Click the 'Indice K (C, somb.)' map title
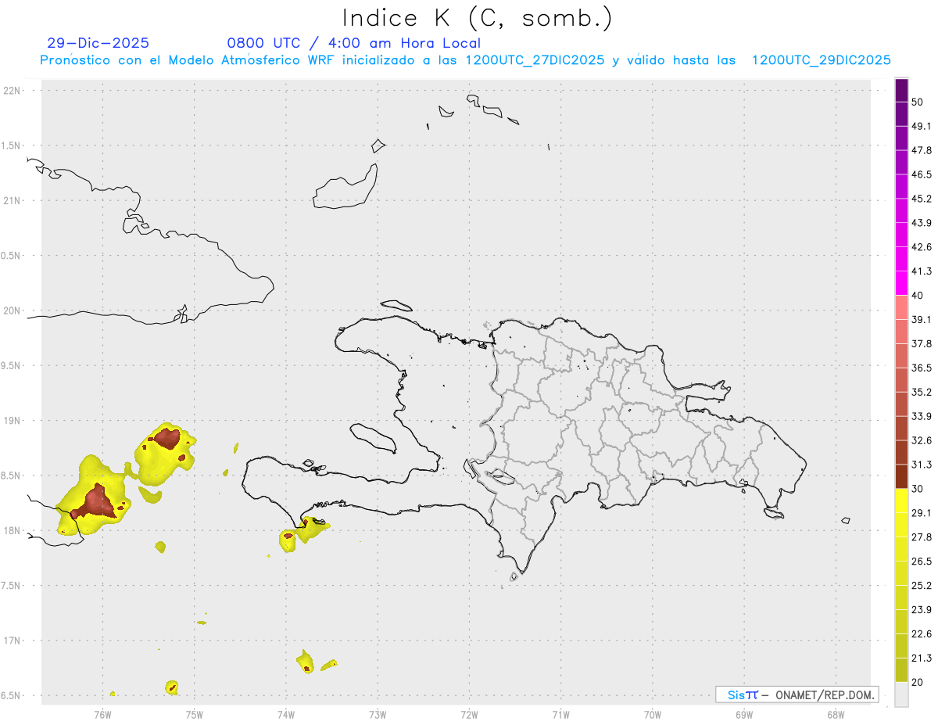 [x=478, y=18]
